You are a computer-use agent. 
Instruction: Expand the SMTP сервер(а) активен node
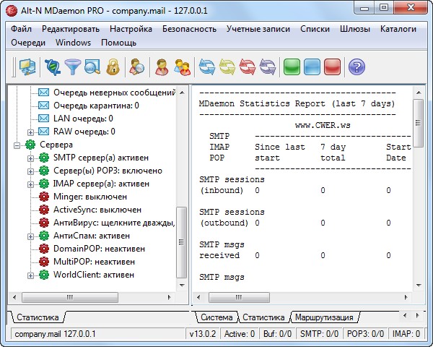(x=31, y=158)
